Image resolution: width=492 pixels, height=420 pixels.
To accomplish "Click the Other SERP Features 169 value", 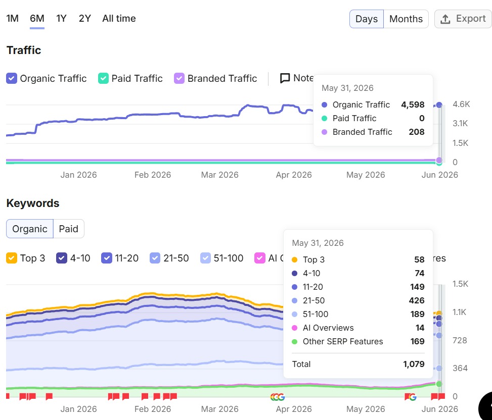I will pos(417,341).
